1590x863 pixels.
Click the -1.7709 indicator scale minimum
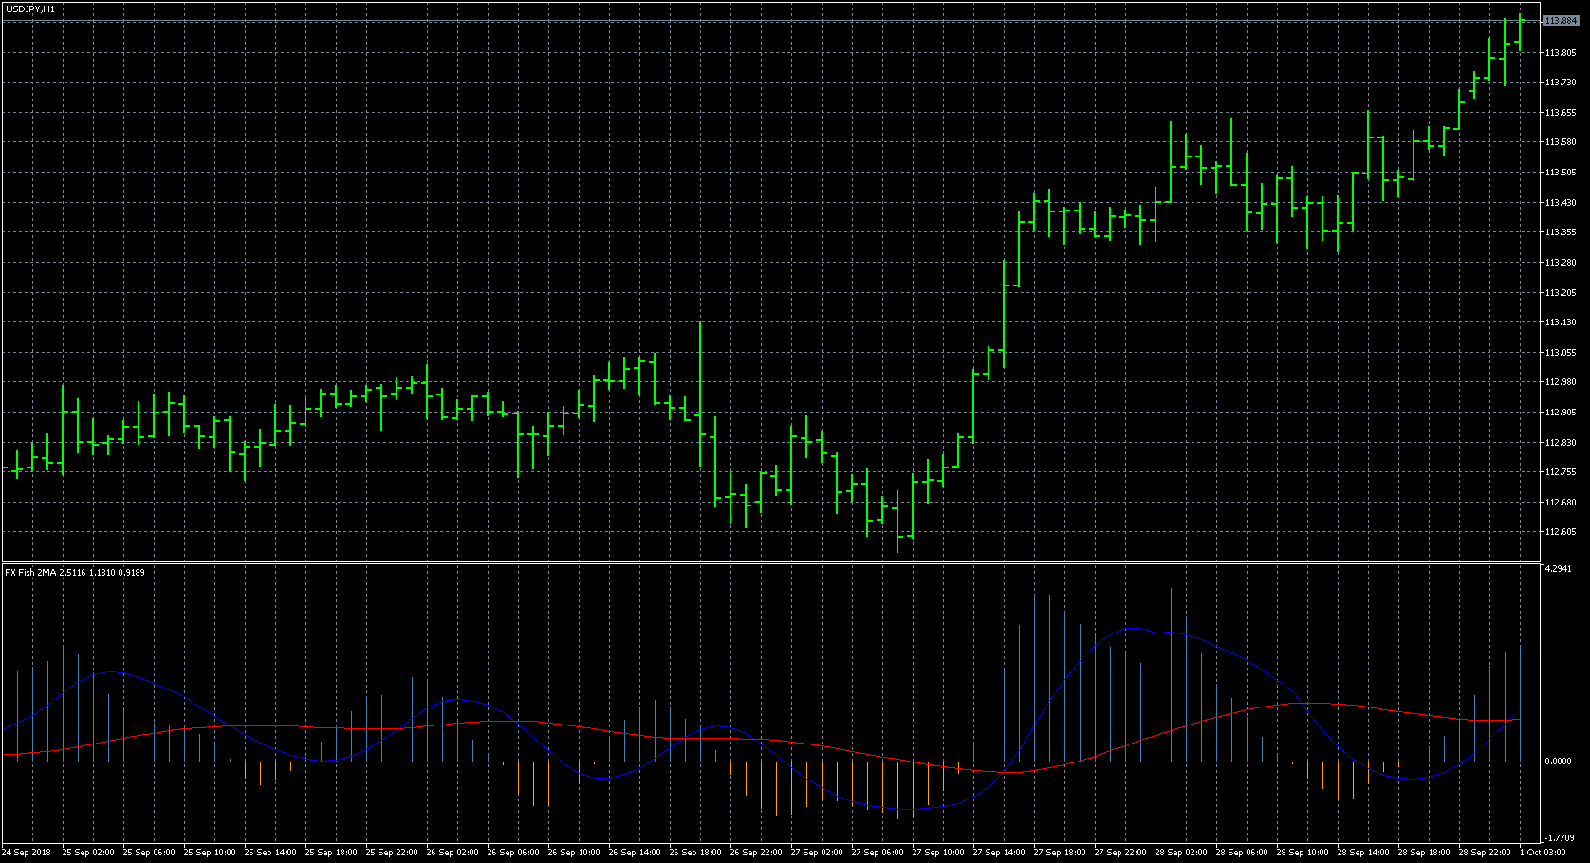point(1559,837)
